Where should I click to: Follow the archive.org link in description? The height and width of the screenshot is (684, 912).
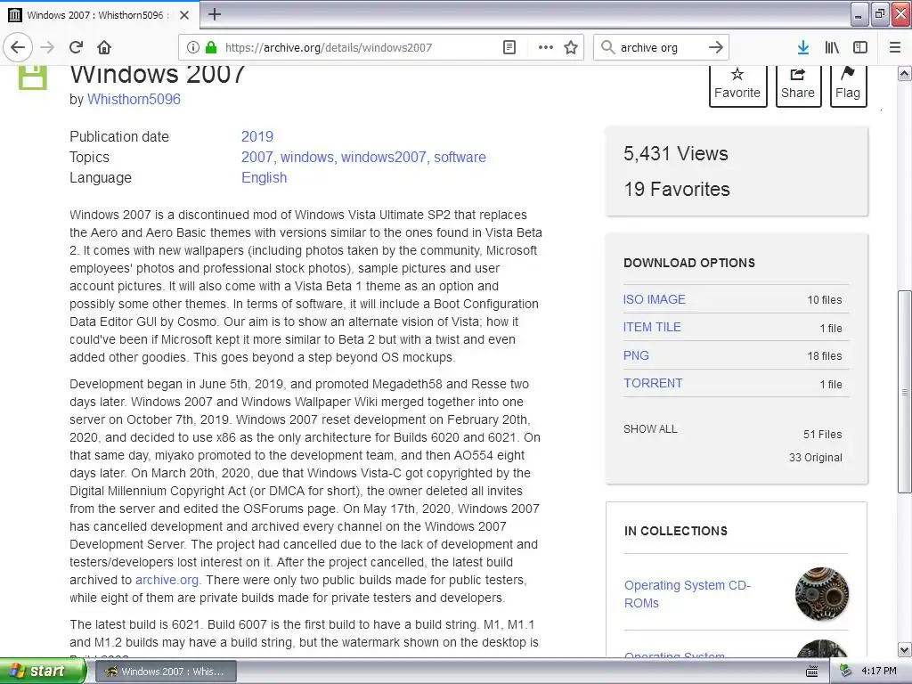[167, 580]
